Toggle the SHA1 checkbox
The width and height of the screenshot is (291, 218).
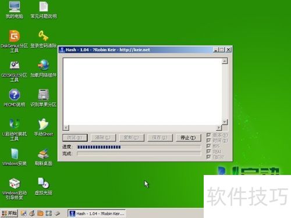point(209,151)
